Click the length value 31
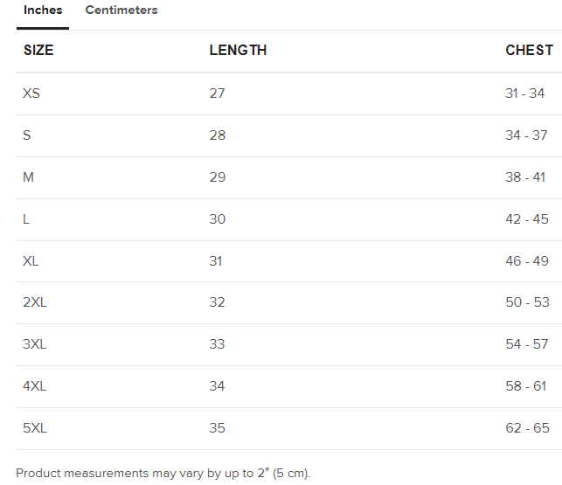This screenshot has width=562, height=485. click(216, 261)
